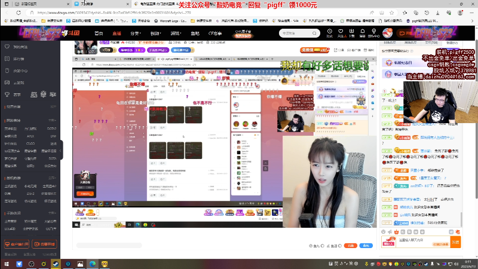This screenshot has height=269, width=478.
Task: Expand the 视频 dropdown in the Douyu nav
Action: pos(155,33)
